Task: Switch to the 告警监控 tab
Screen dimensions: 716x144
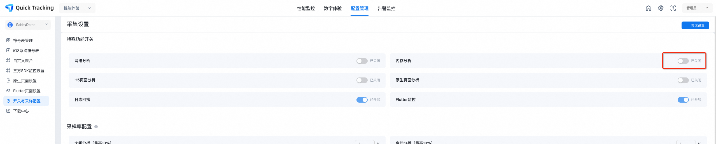Action: (386, 8)
